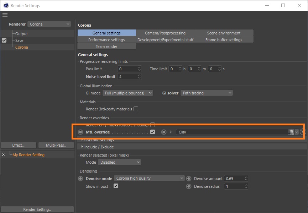Click the Cinema 4D logo in title bar
The width and height of the screenshot is (308, 213).
[6, 6]
